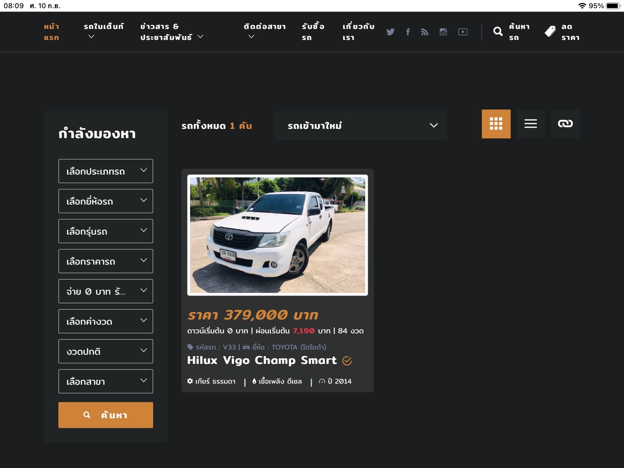624x468 pixels.
Task: Click the รหัสรถ : V33 code text
Action: coord(216,347)
